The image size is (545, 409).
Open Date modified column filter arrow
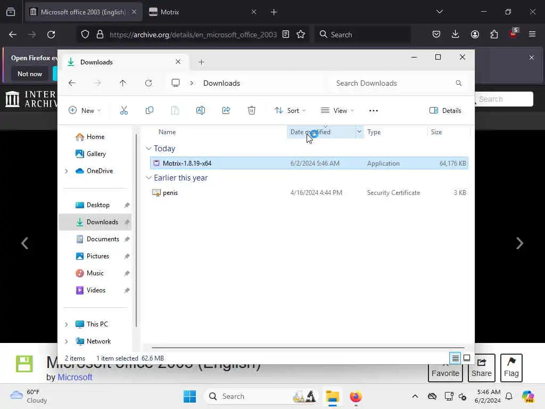point(359,132)
